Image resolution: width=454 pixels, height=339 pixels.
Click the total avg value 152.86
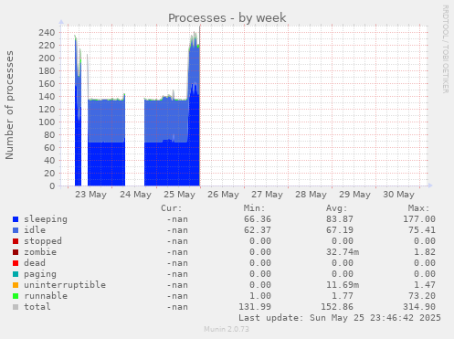337,307
